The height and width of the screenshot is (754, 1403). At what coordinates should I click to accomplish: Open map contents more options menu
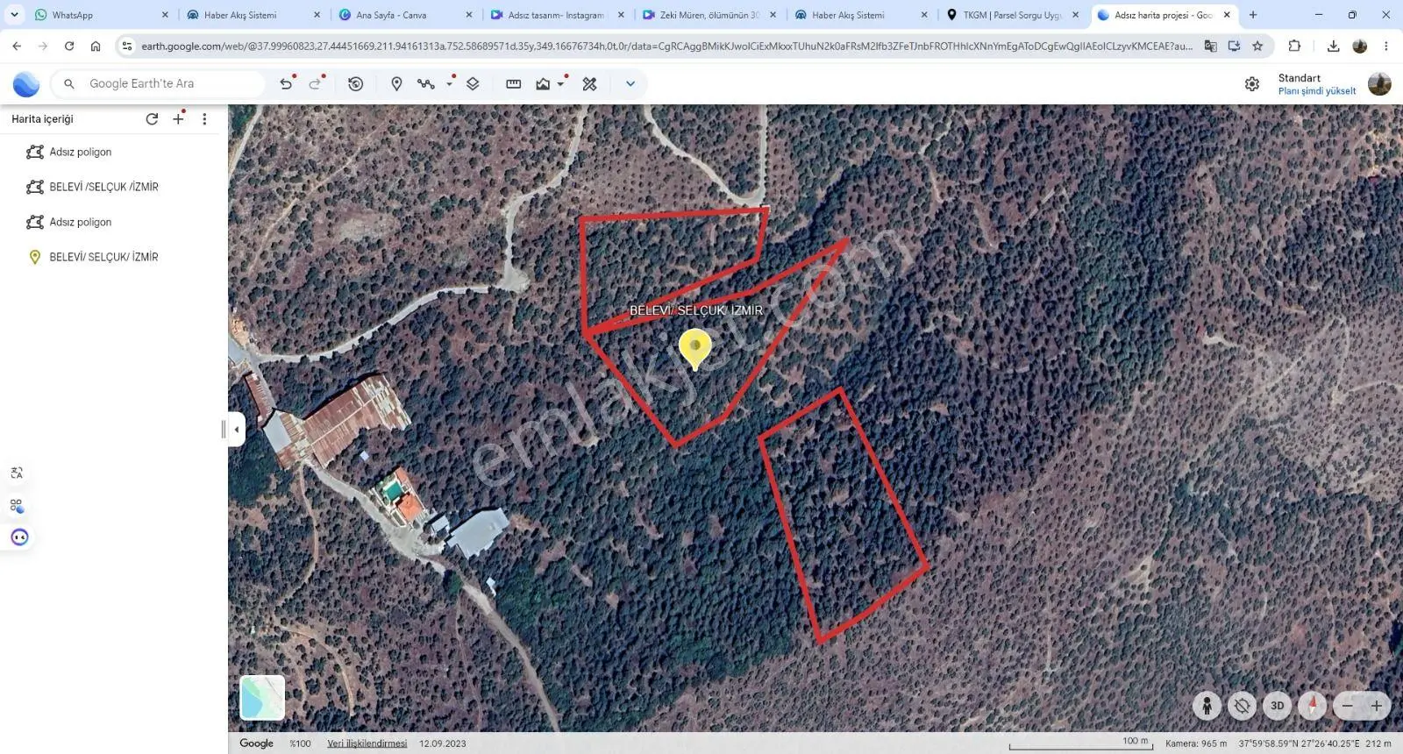(204, 119)
